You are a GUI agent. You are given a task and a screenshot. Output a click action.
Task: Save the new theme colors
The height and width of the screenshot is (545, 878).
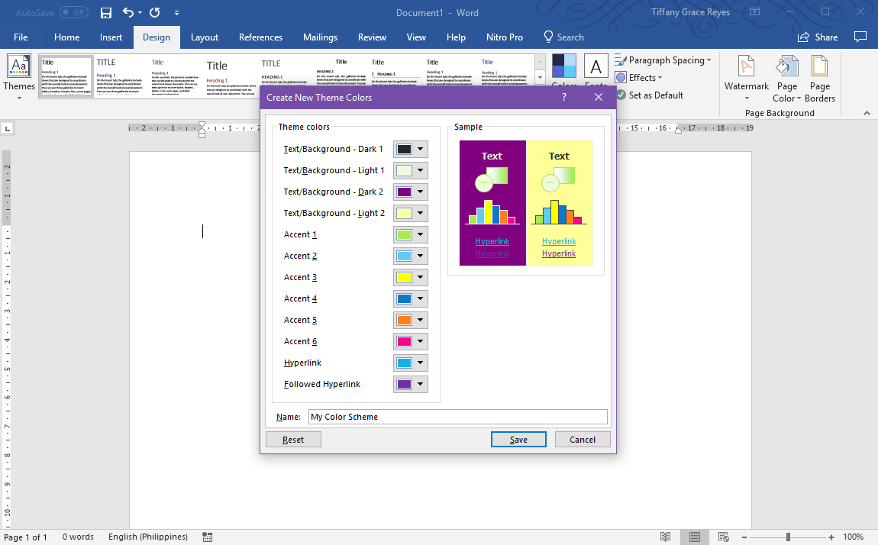pos(518,439)
